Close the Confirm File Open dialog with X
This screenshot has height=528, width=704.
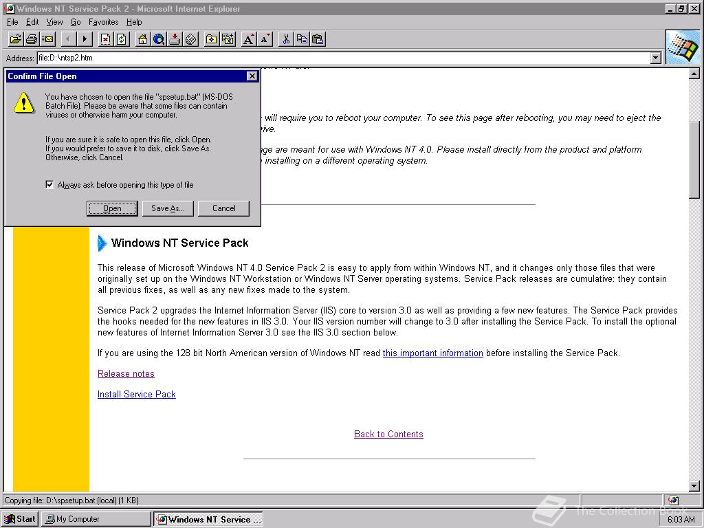coord(252,76)
